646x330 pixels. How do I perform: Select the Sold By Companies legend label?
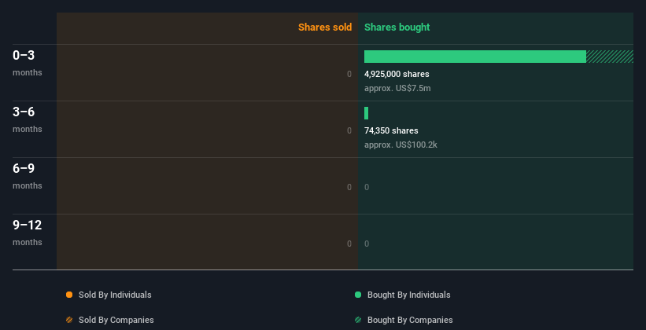(116, 320)
